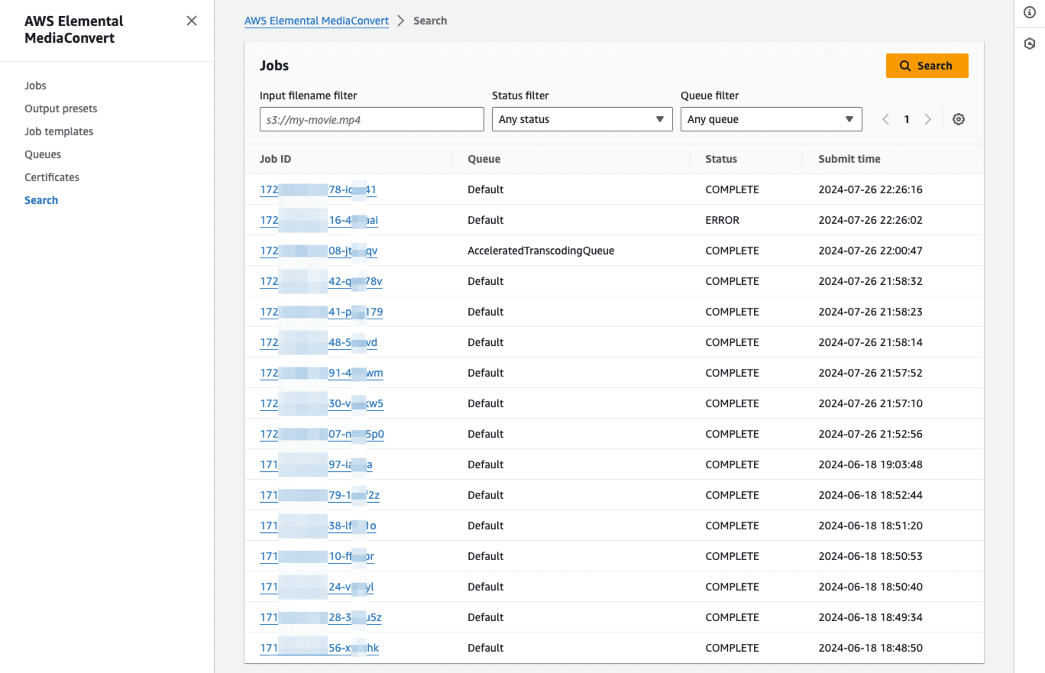
Task: Open job ID ending wm
Action: coord(321,373)
